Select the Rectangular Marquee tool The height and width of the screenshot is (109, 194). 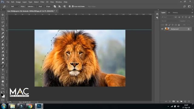pos(3,18)
